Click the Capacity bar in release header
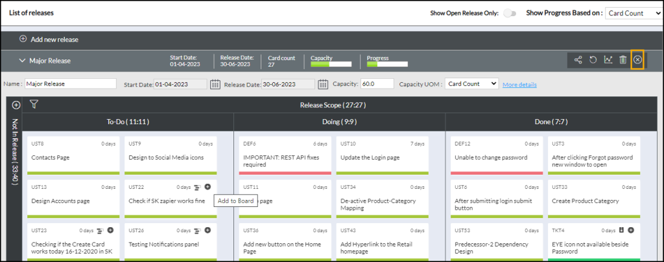Image resolution: width=664 pixels, height=262 pixels. tap(331, 64)
